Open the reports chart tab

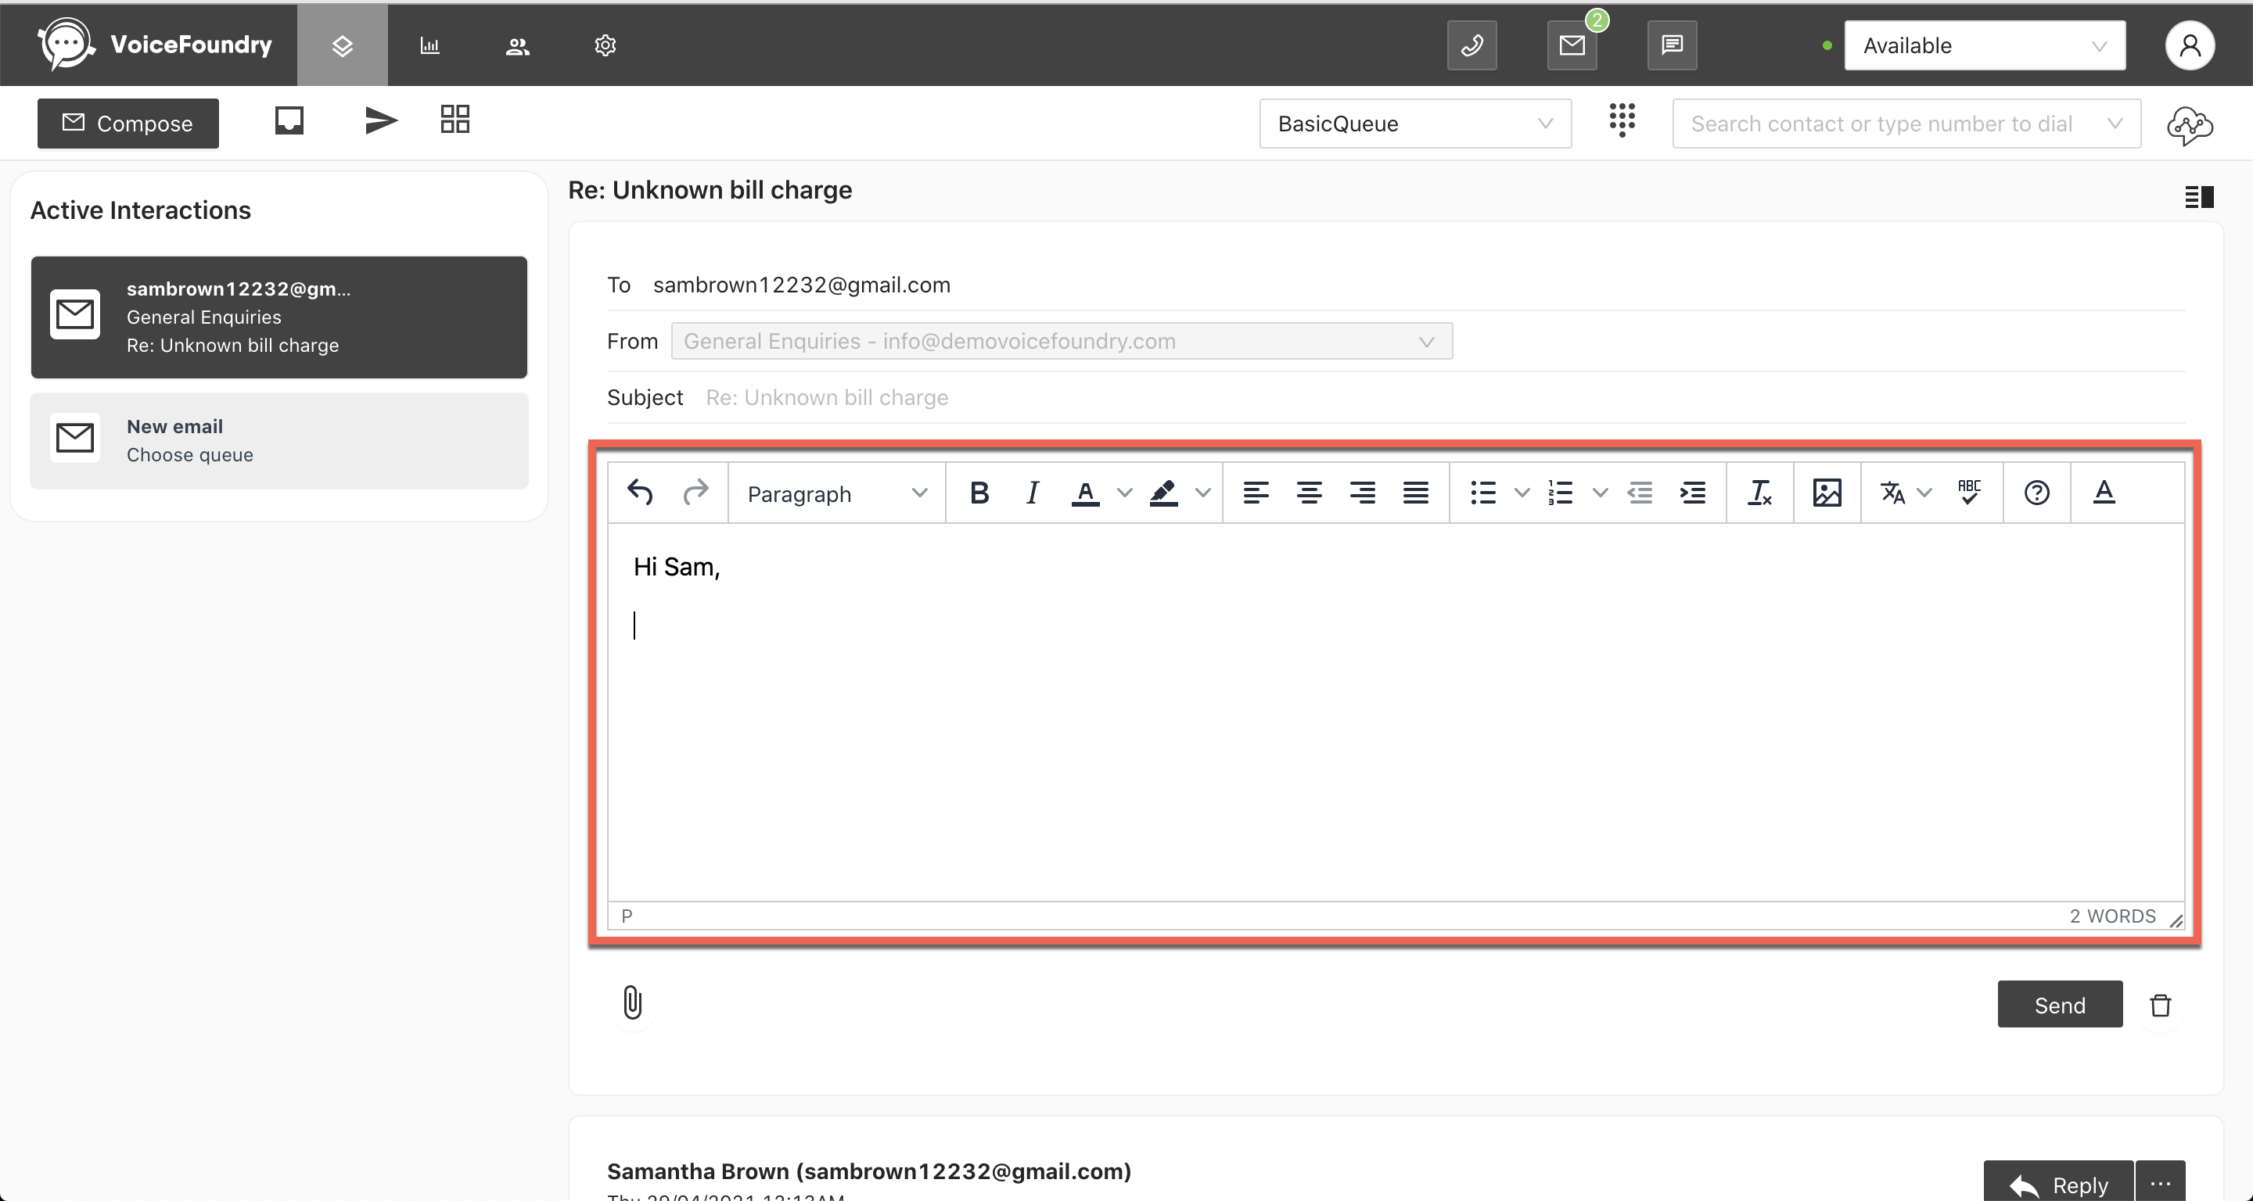[x=429, y=45]
